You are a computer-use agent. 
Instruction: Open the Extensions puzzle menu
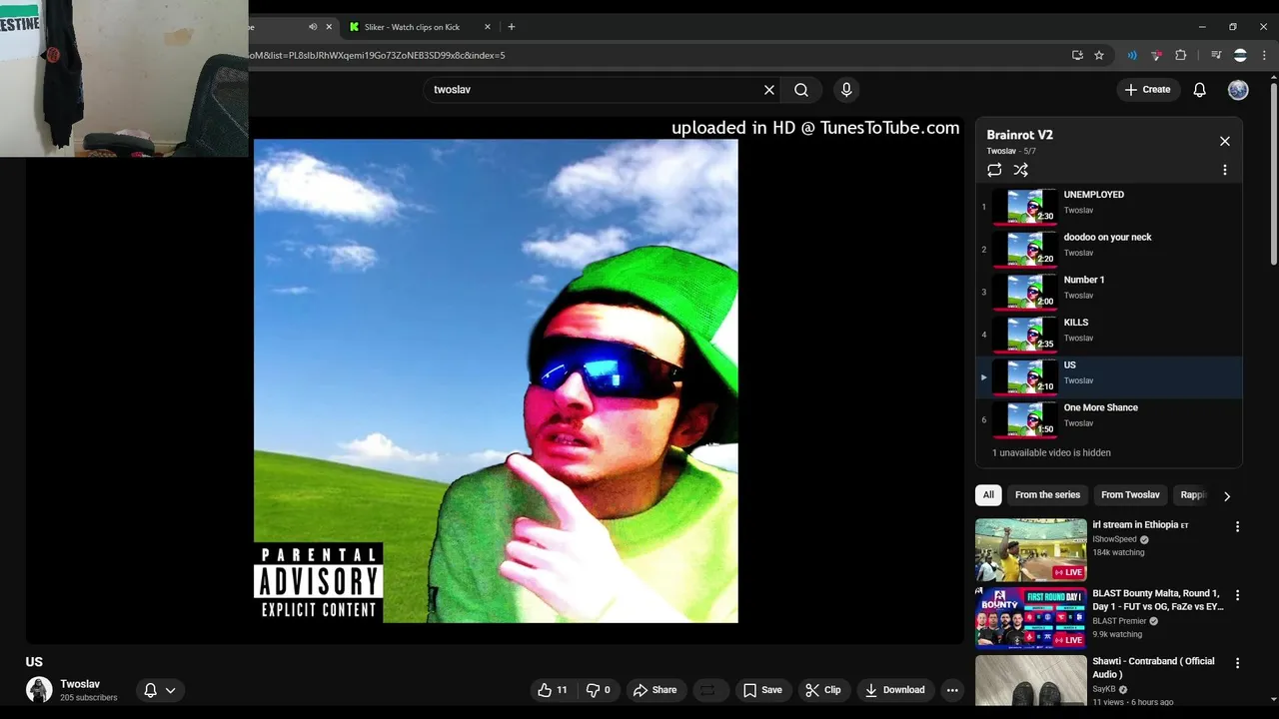1181,55
